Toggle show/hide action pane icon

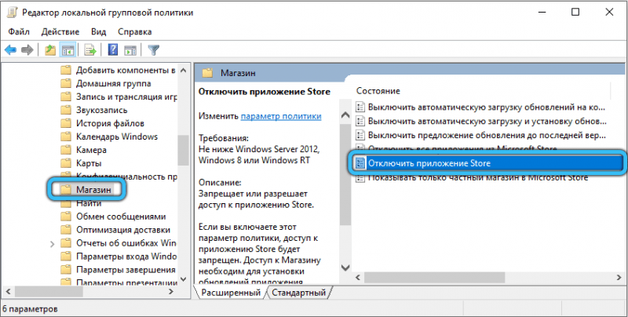pyautogui.click(x=130, y=50)
